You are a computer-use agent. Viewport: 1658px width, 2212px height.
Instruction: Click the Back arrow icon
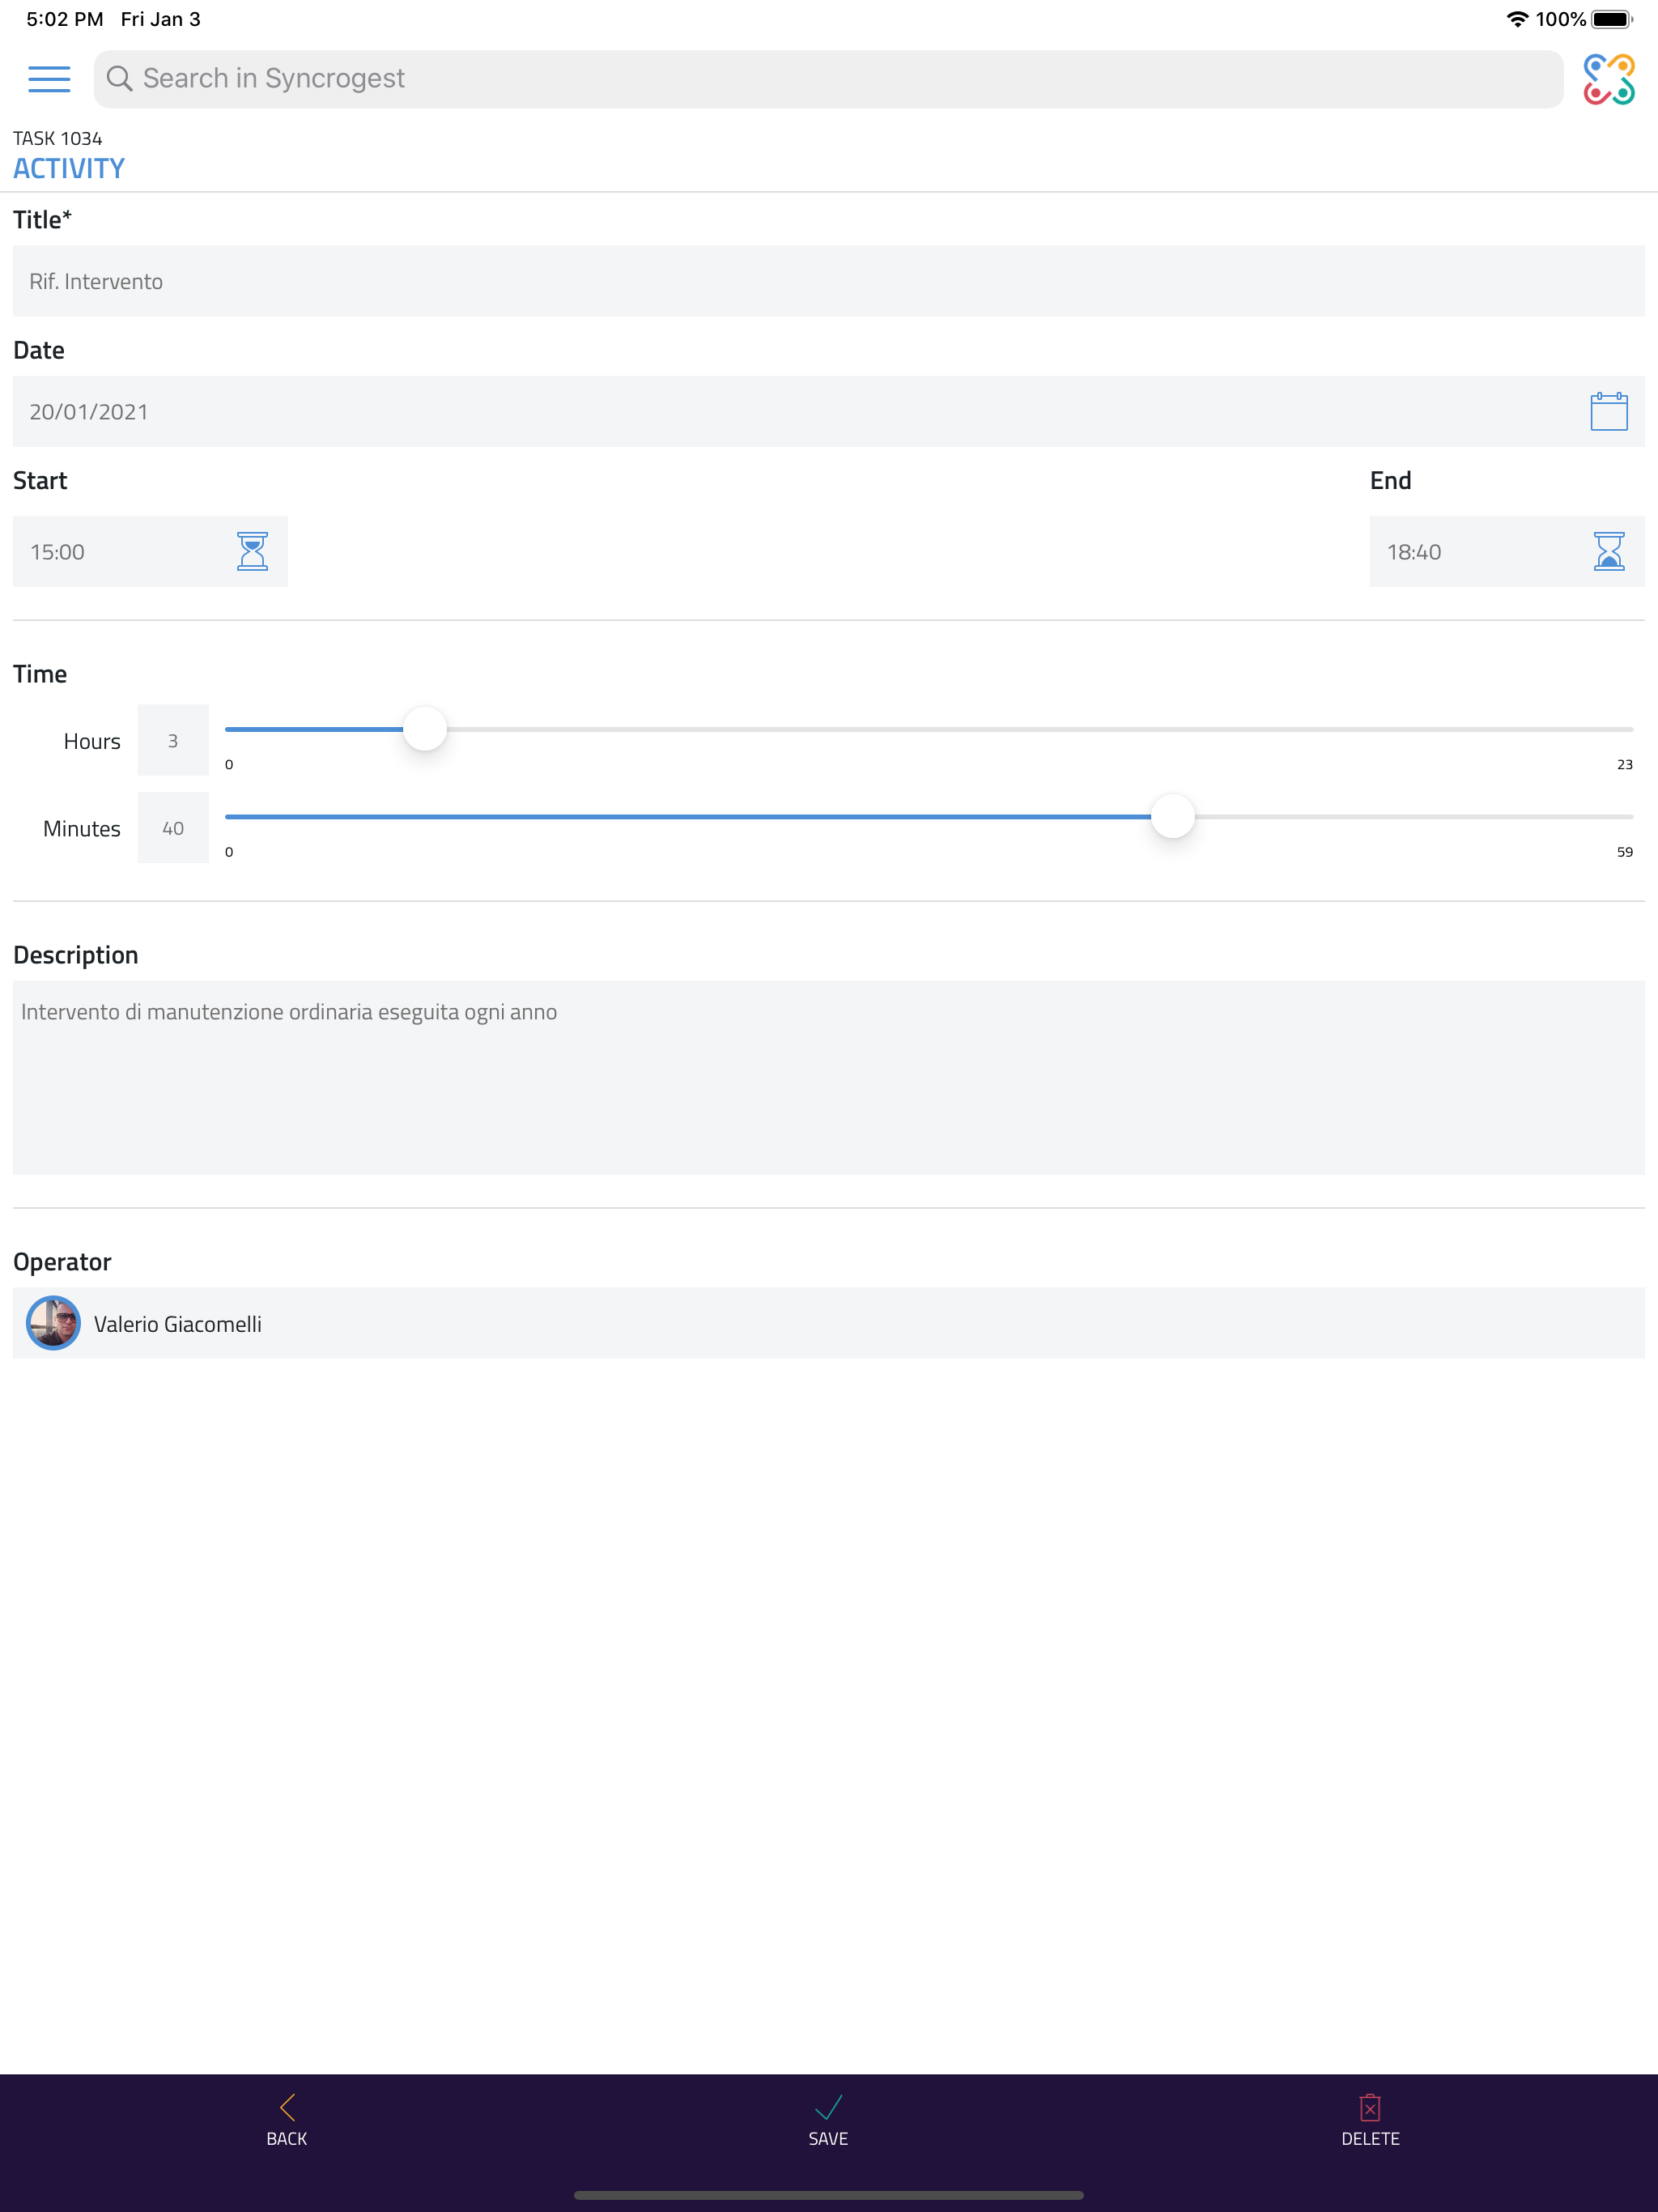[x=287, y=2108]
